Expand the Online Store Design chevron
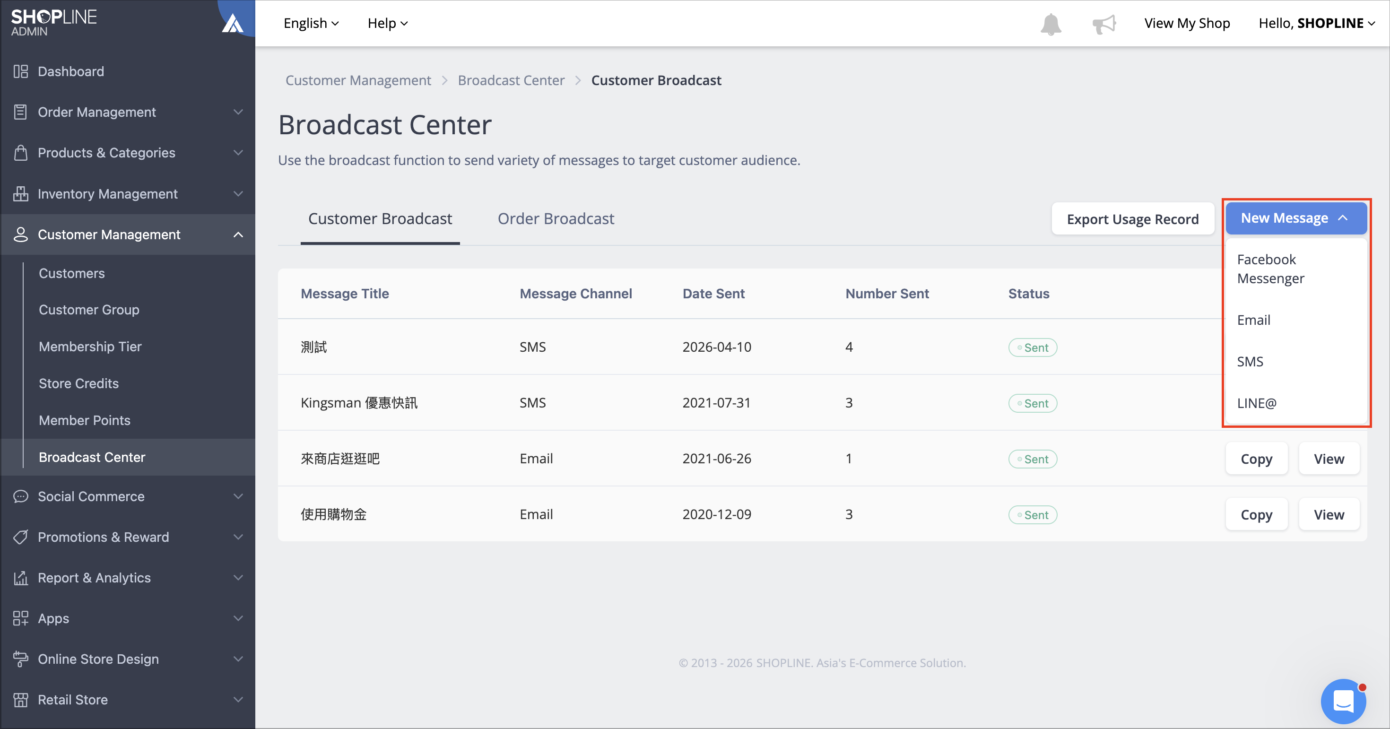This screenshot has height=729, width=1390. 238,659
